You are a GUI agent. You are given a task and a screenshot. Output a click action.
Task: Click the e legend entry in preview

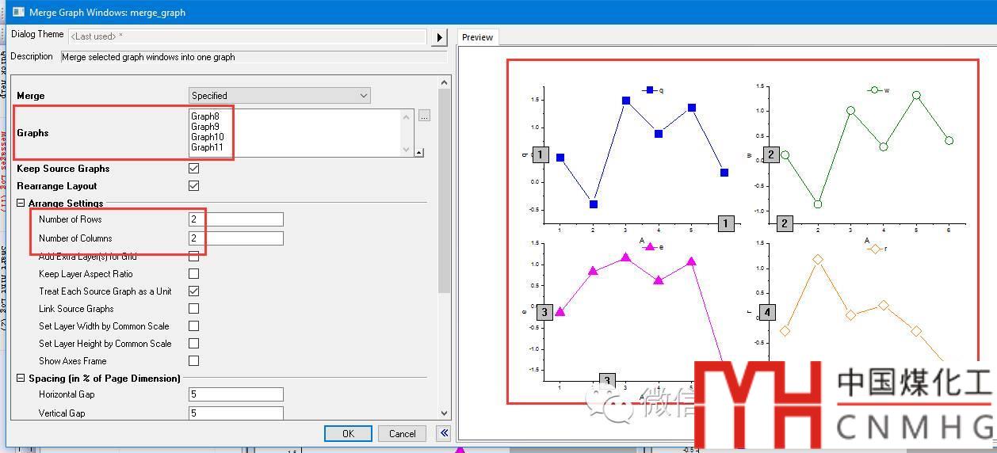652,247
